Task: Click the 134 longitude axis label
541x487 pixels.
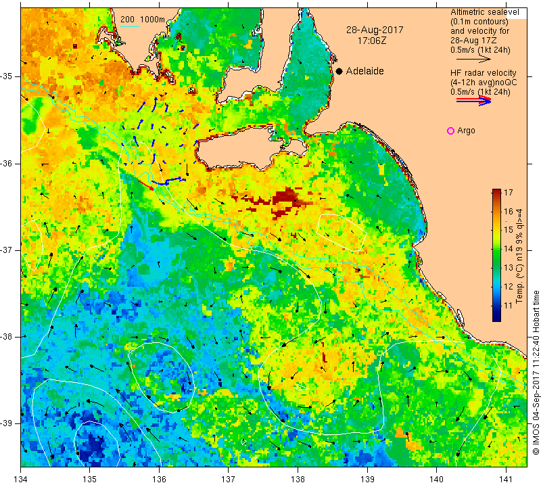Action: click(21, 480)
